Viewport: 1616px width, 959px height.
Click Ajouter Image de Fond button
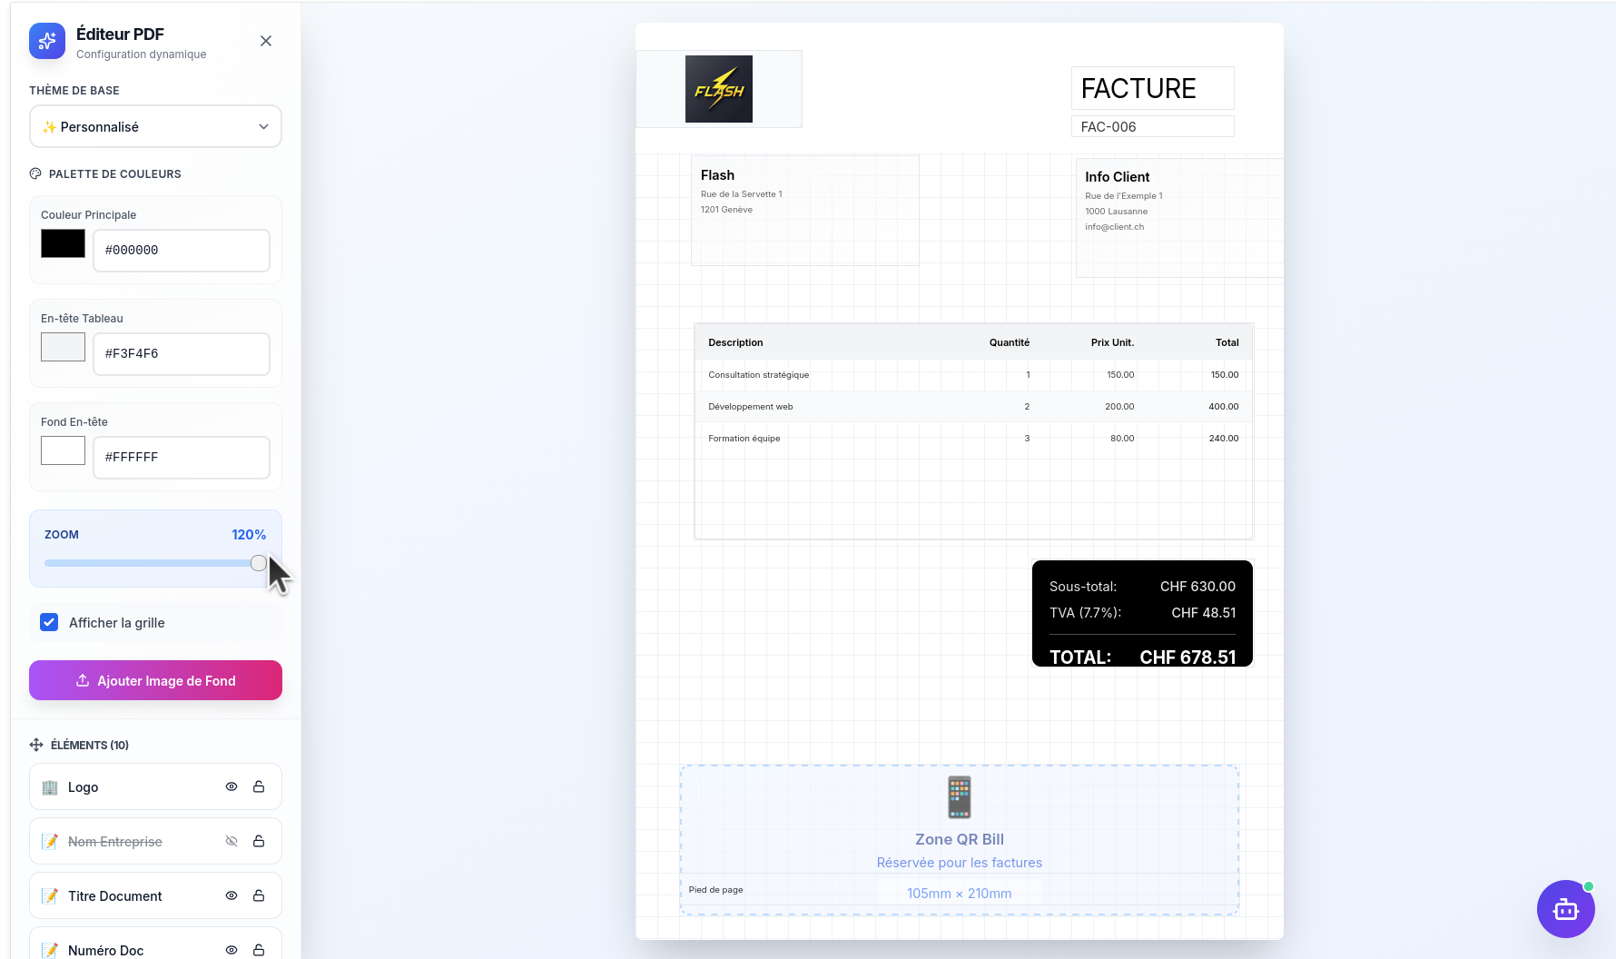pos(155,680)
